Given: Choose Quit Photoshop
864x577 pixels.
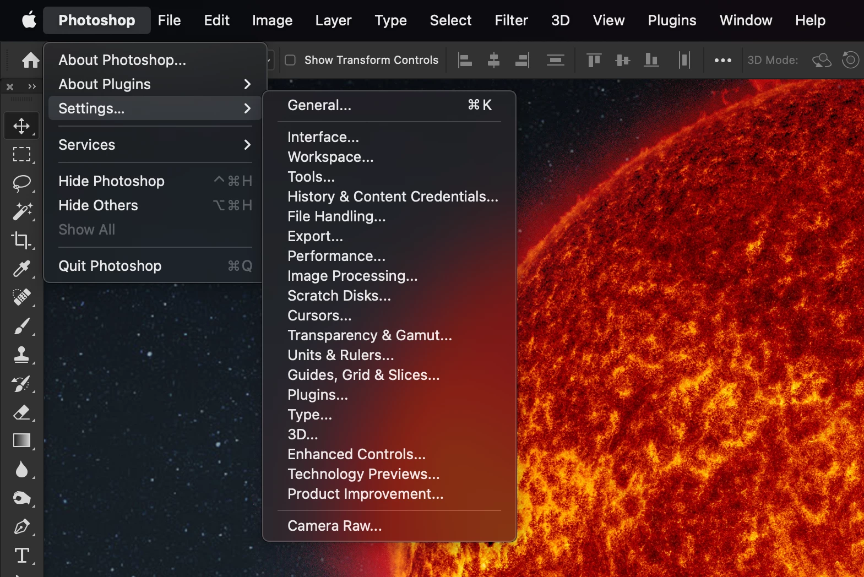Looking at the screenshot, I should pos(155,266).
